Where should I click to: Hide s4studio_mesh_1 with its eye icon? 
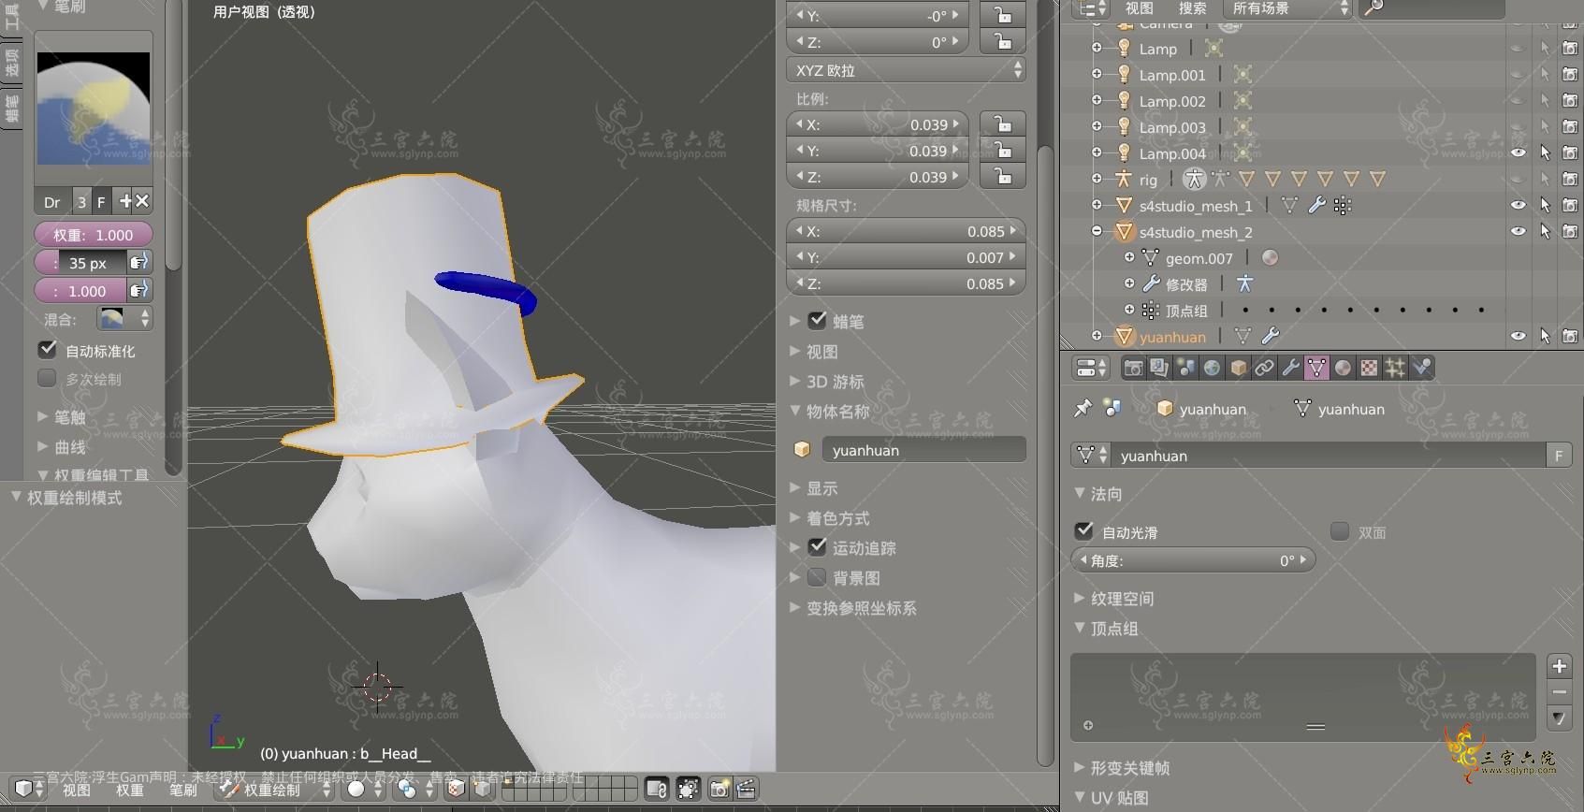click(1519, 205)
